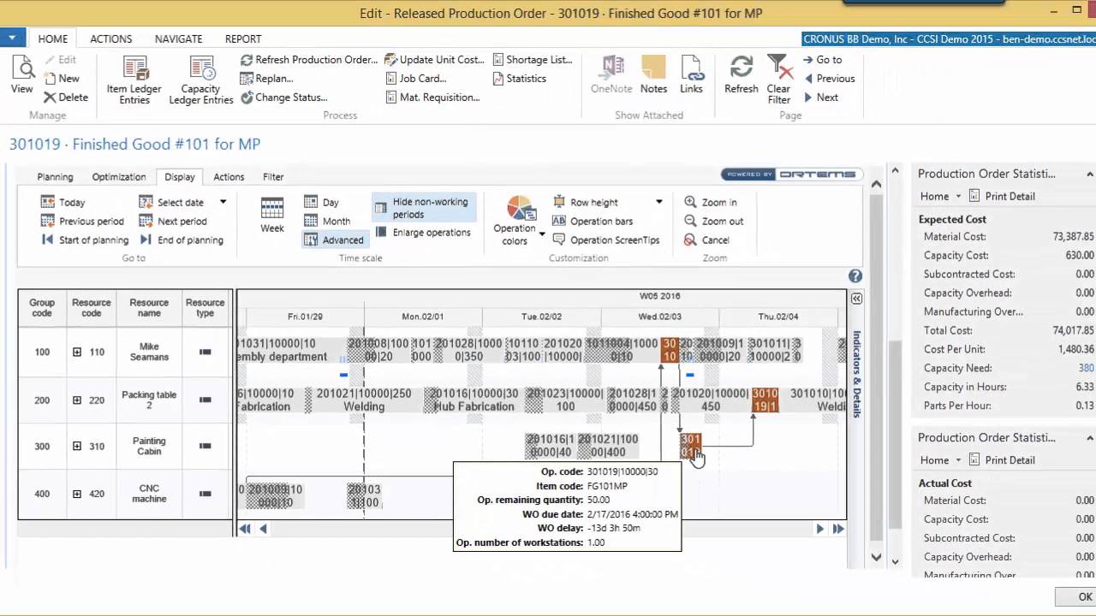Image resolution: width=1096 pixels, height=616 pixels.
Task: Open the Row height dropdown arrow
Action: pos(658,203)
